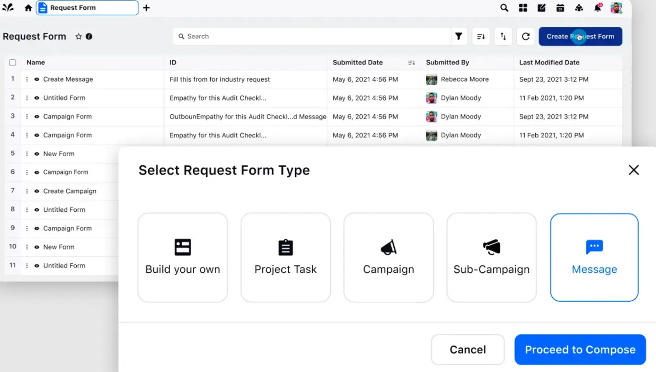Open the Create Campaign form name

click(x=70, y=191)
